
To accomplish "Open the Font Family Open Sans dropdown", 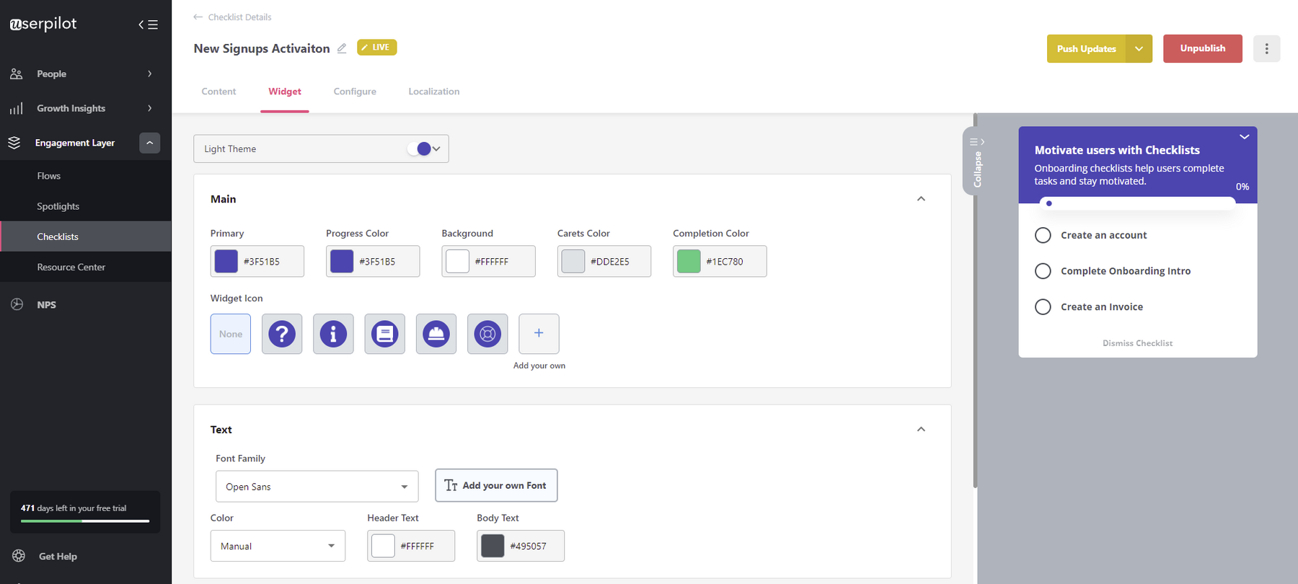I will click(317, 487).
